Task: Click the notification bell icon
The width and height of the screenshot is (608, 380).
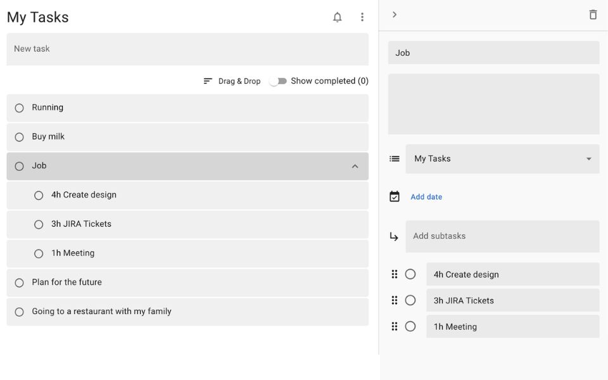Action: [x=338, y=17]
